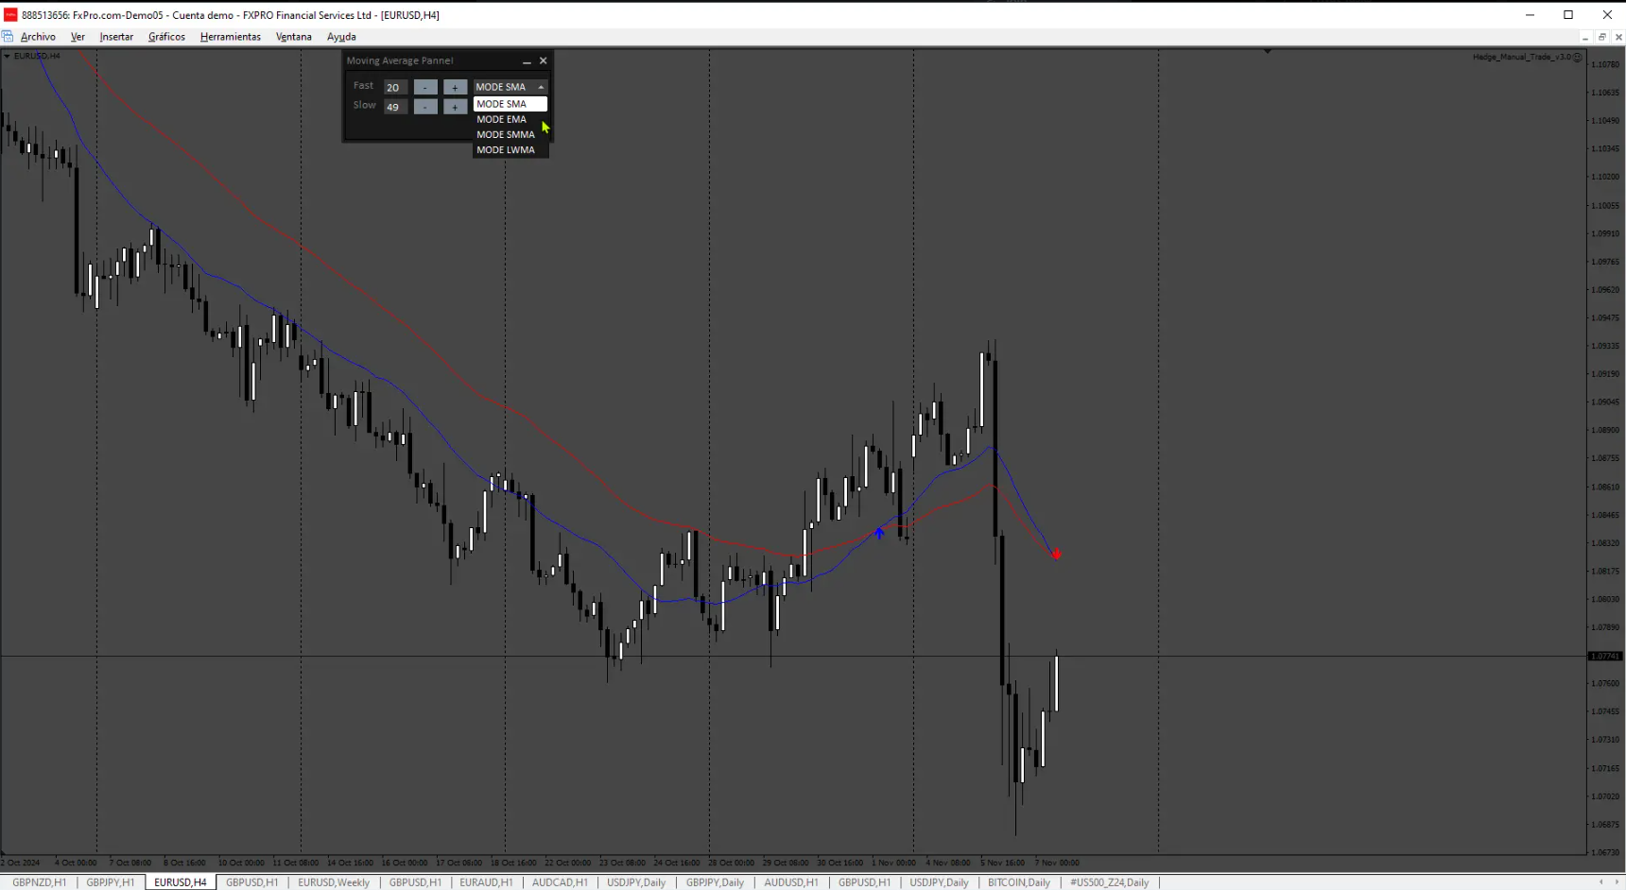Switch to the #US500_Z24,Daily chart tab

click(1110, 882)
